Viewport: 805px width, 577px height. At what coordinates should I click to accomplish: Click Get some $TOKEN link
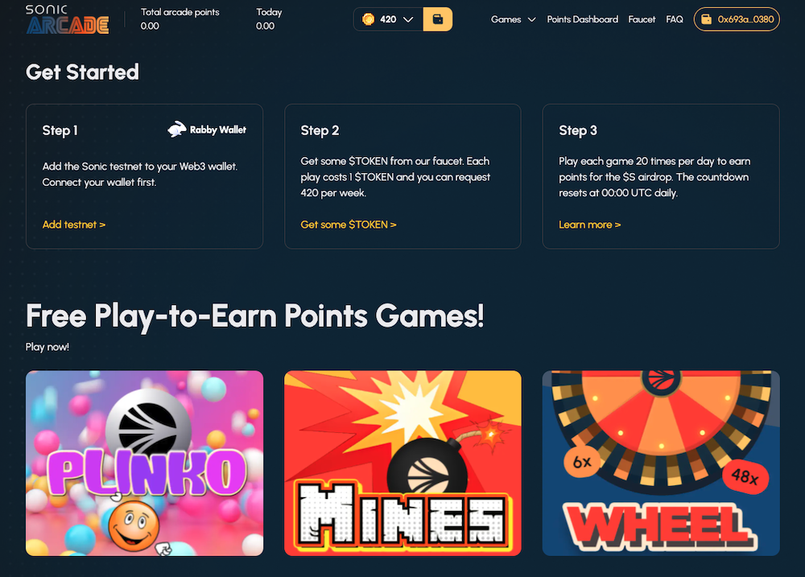349,225
